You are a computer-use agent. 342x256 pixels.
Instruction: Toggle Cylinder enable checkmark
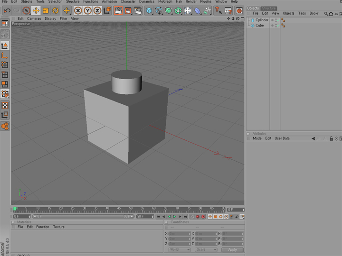(278, 20)
